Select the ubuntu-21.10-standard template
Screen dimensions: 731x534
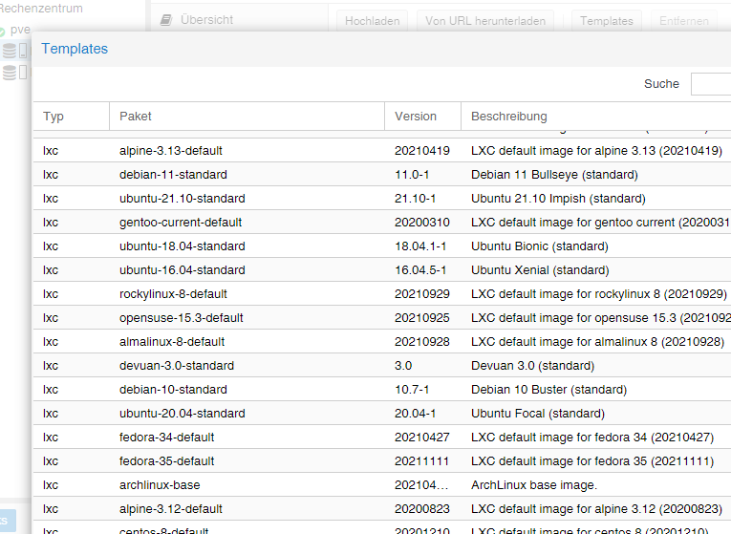tap(382, 199)
